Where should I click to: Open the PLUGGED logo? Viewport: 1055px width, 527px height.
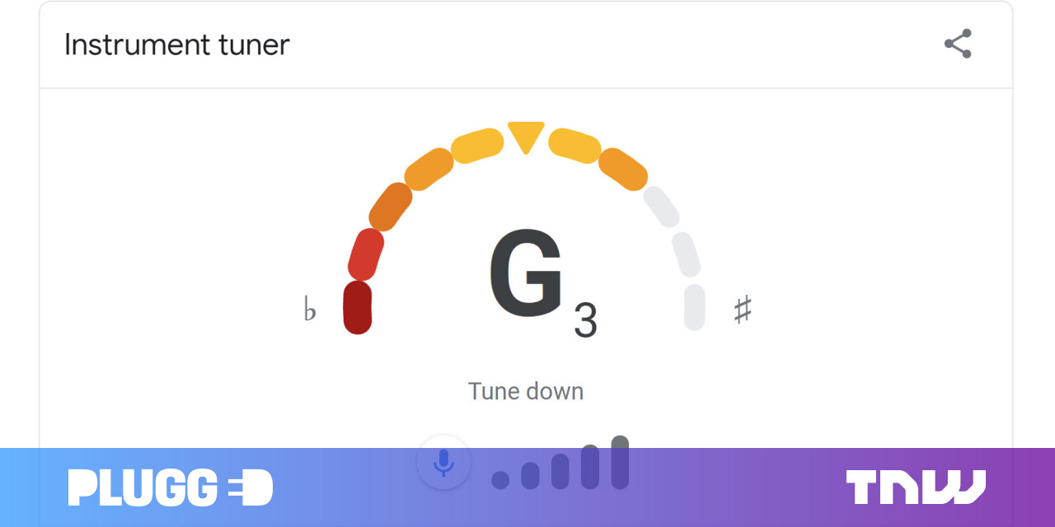coord(170,487)
